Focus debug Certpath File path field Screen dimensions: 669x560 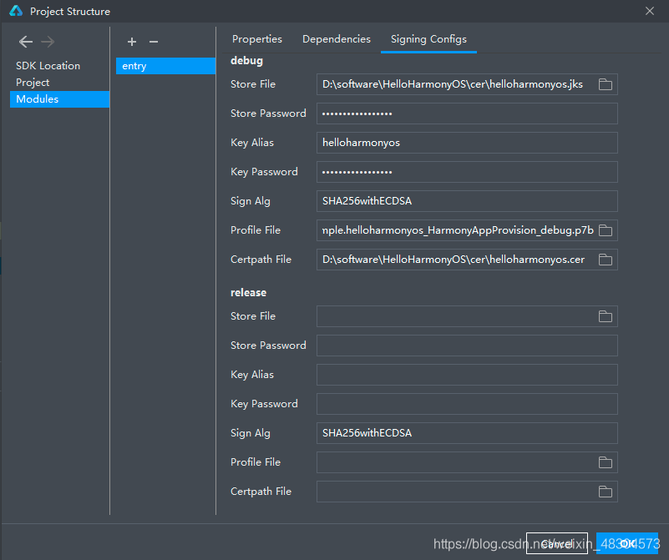(x=467, y=260)
